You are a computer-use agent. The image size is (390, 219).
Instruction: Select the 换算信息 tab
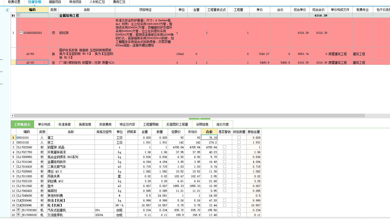point(85,124)
